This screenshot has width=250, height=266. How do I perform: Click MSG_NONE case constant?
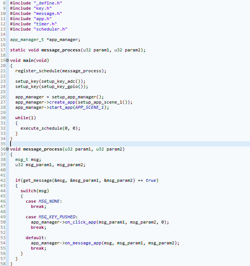coord(49,202)
